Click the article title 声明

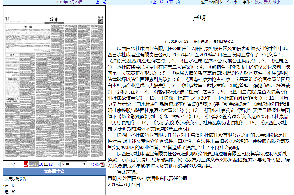(x=199, y=18)
